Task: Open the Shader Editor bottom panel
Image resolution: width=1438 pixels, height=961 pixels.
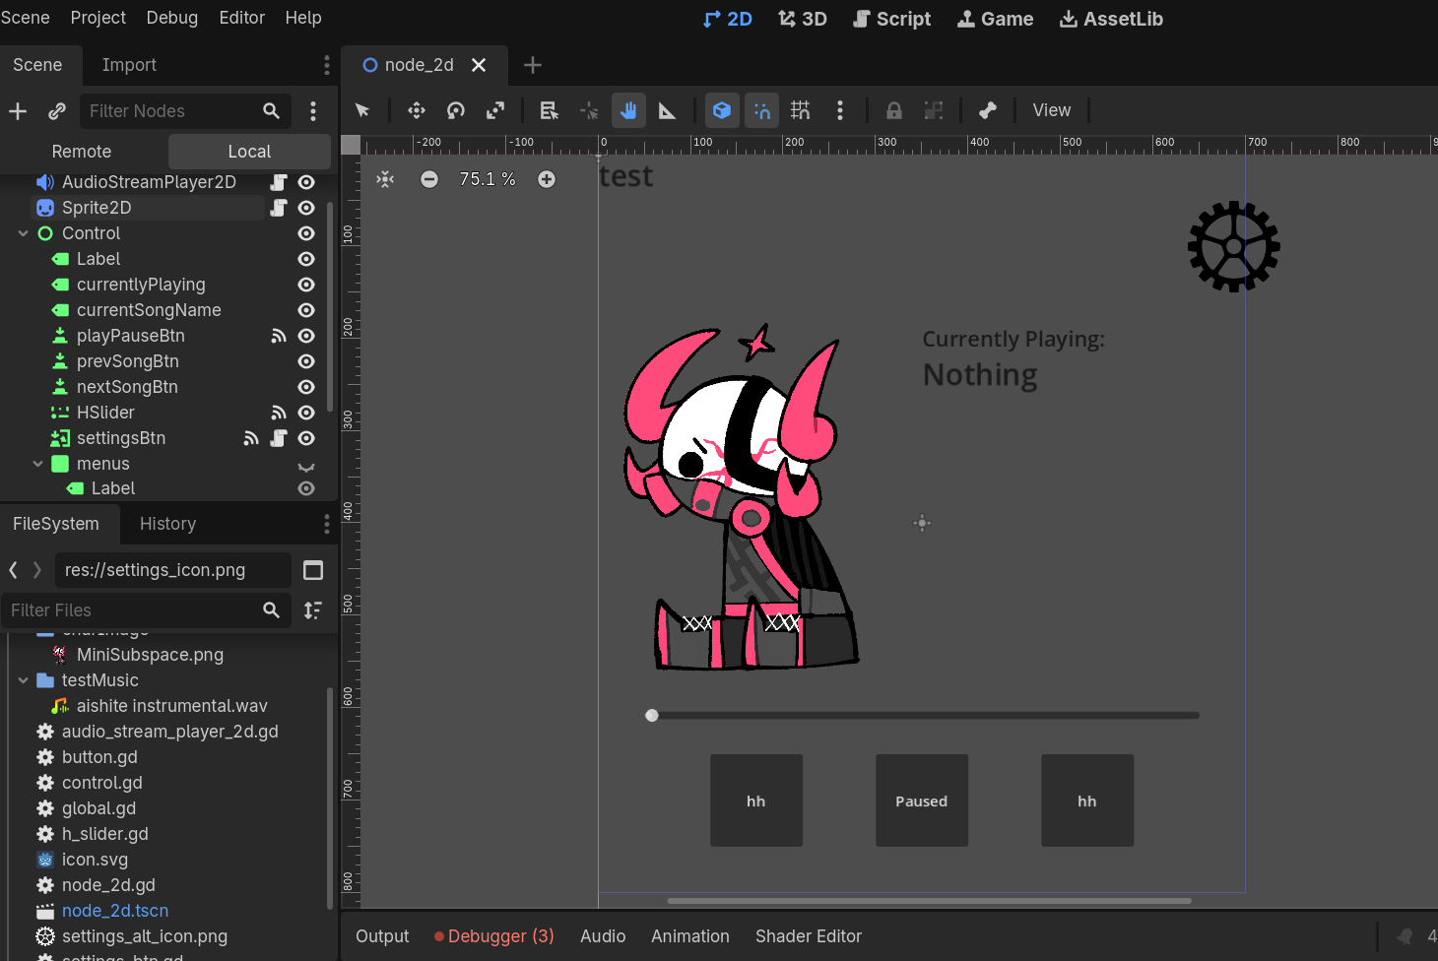Action: 809,936
